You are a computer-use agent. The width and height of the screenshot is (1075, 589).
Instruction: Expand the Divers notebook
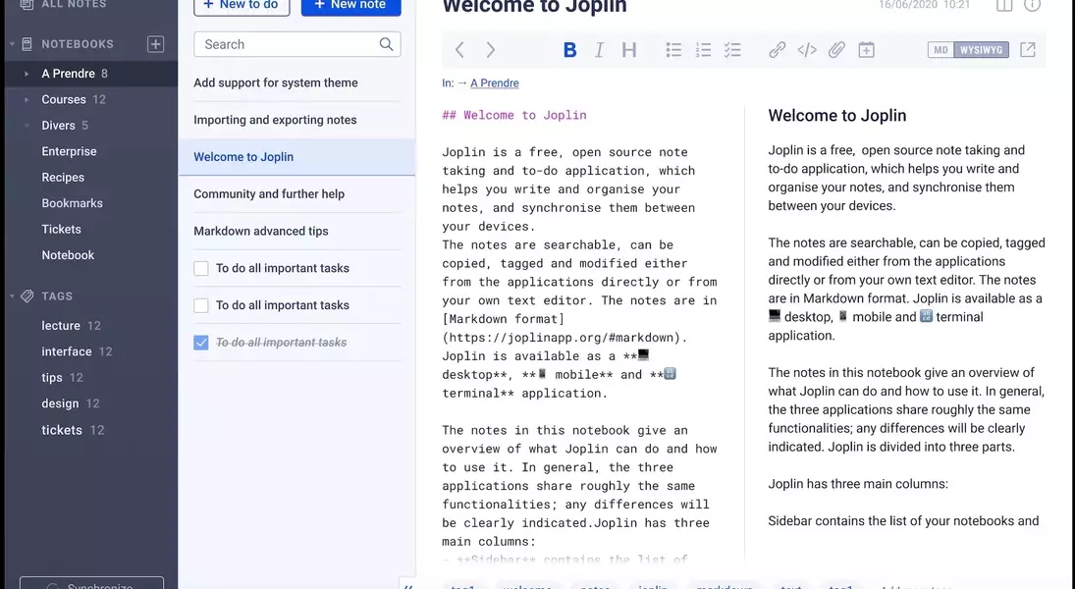(x=27, y=126)
